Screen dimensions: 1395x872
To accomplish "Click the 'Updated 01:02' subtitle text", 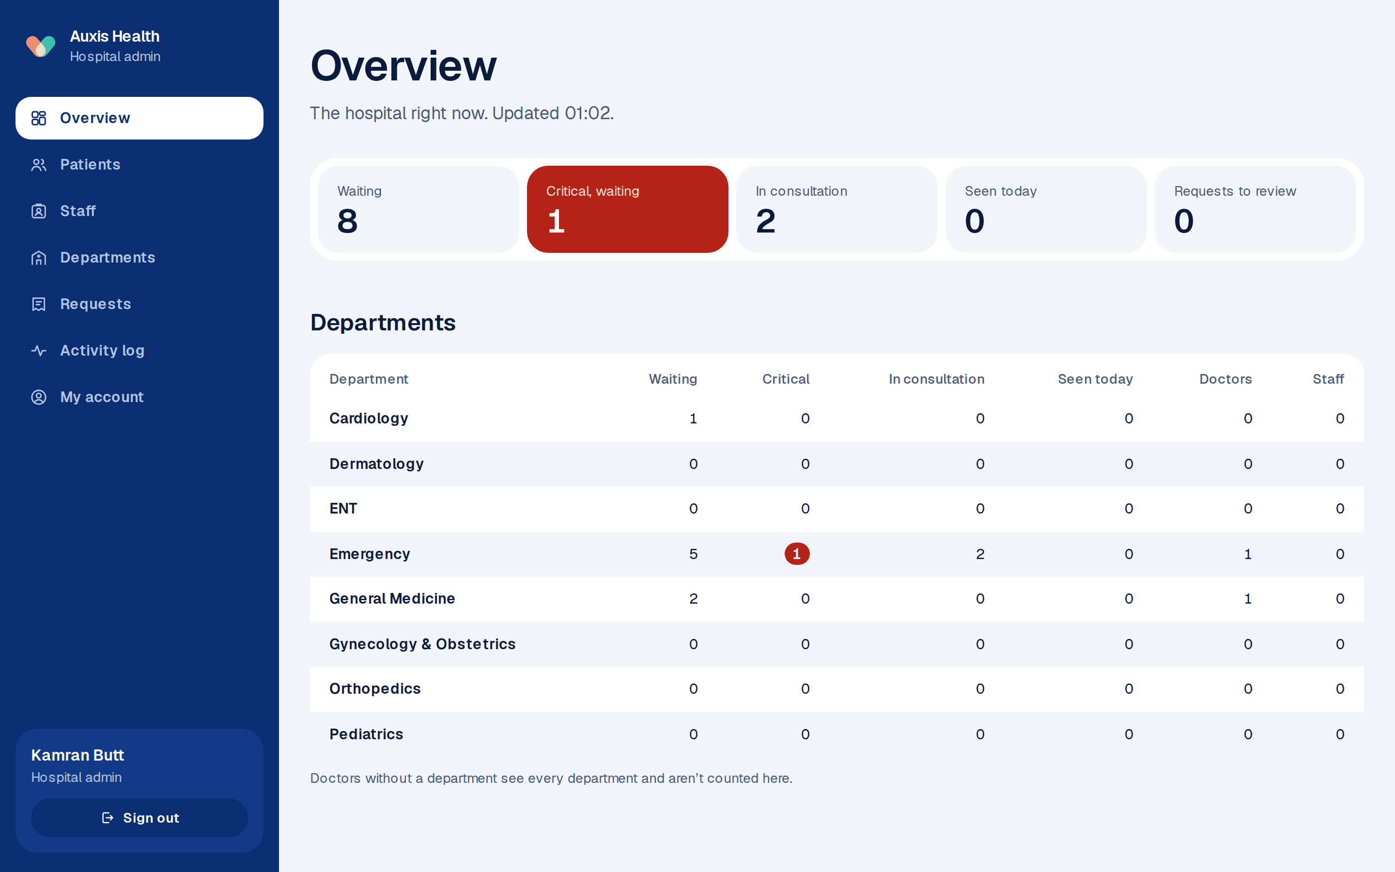I will [553, 113].
